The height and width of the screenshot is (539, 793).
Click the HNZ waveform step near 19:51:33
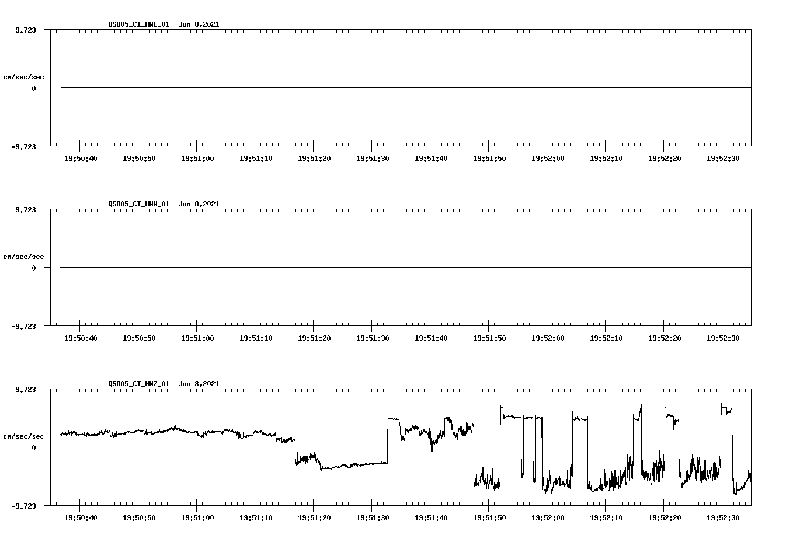tap(388, 440)
